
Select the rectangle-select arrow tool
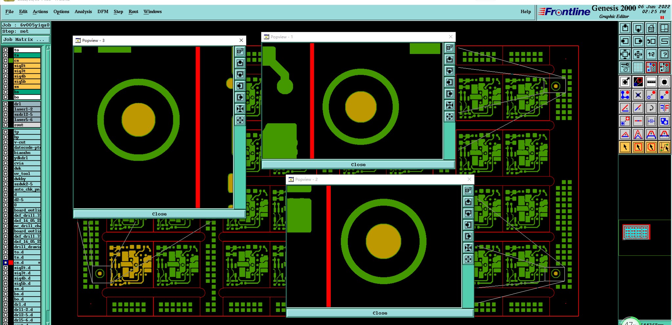[x=638, y=147]
